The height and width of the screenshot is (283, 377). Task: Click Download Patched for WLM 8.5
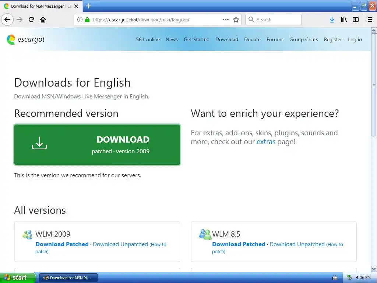[239, 244]
